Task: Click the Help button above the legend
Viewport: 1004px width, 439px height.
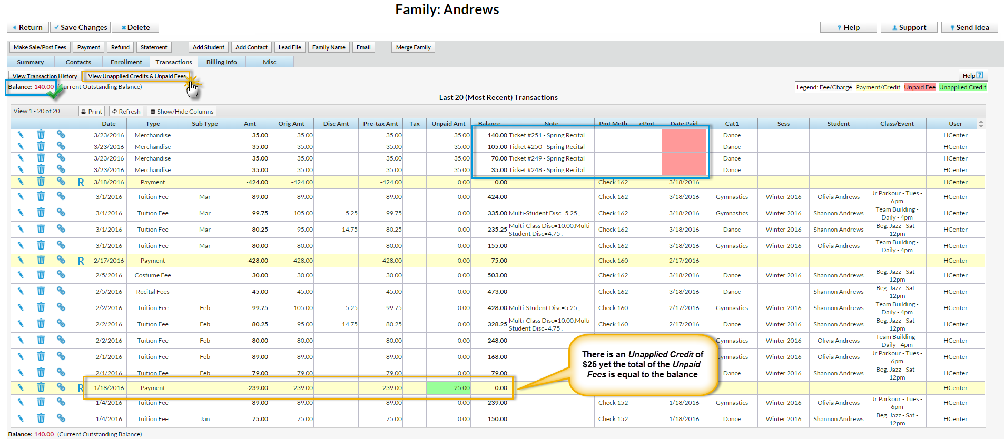Action: 973,75
